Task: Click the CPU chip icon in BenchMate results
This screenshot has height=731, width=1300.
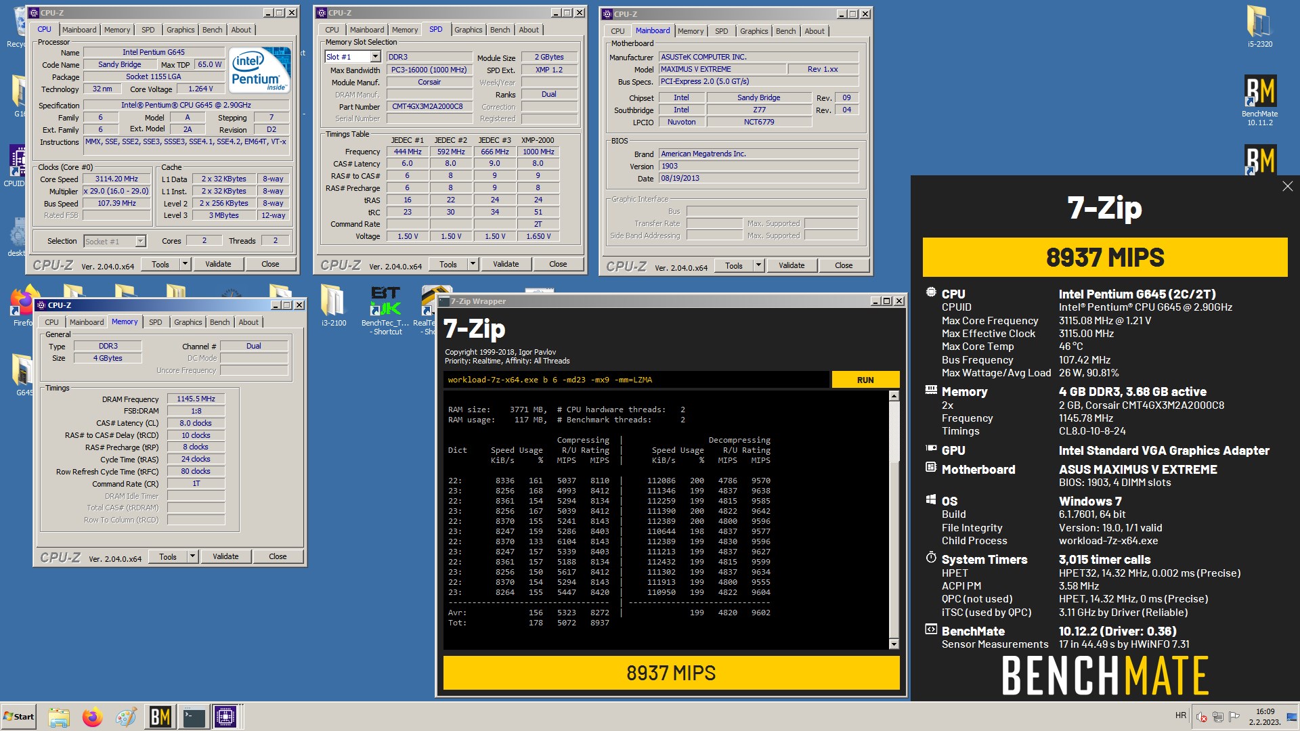Action: [x=931, y=293]
